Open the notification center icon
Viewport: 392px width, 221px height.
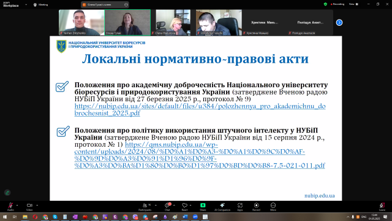point(385,217)
